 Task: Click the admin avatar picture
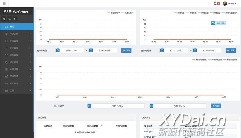point(225,4)
